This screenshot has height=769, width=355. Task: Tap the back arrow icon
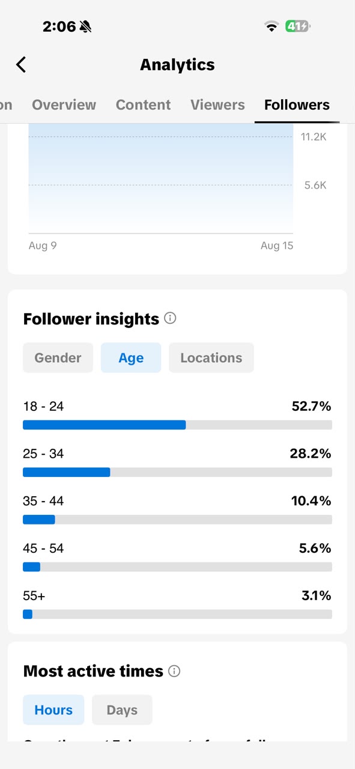point(21,64)
